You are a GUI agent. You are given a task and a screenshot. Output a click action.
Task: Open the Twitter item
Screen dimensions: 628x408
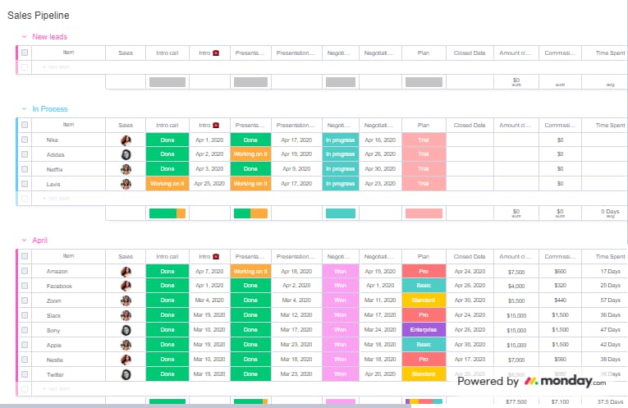point(55,375)
